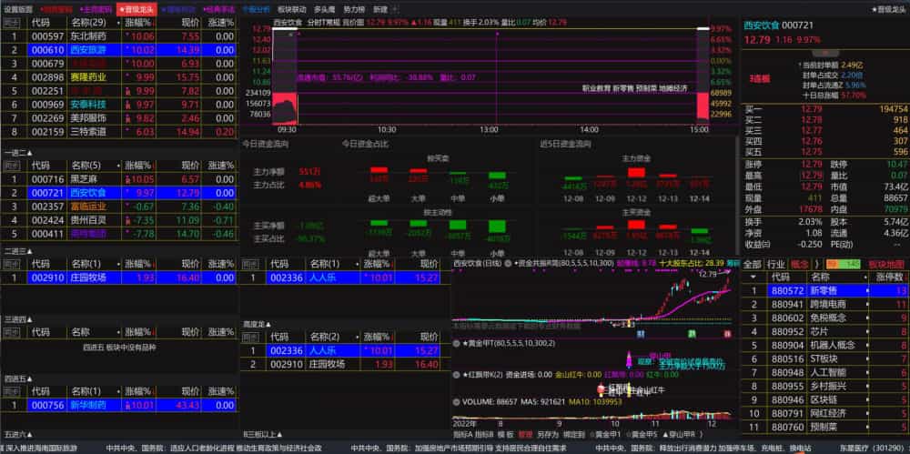Open dropdown arrow in sector table header

[753, 277]
